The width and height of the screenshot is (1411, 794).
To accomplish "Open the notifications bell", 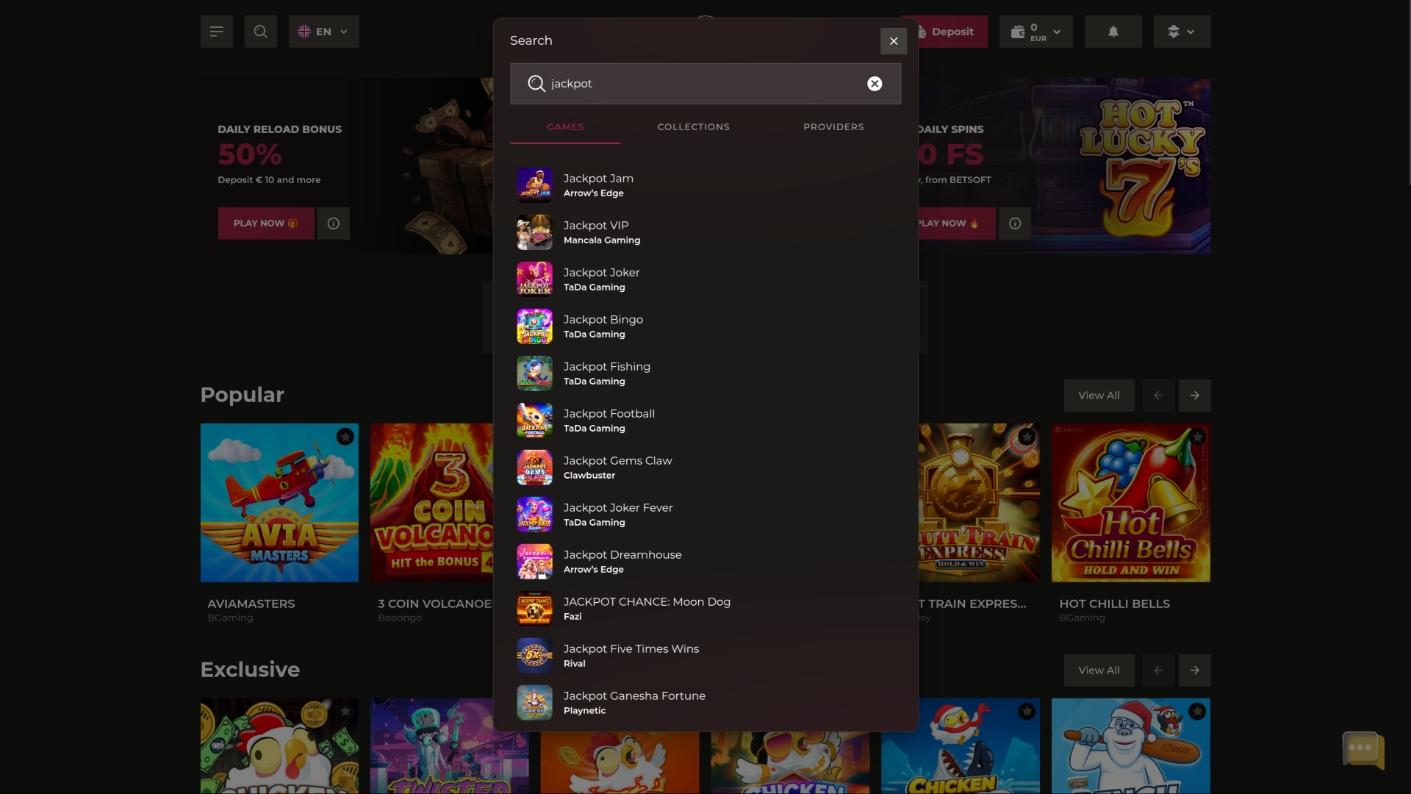I will point(1113,32).
